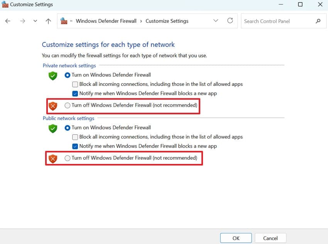
Task: Click the firewall icon in address bar
Action: click(x=64, y=21)
